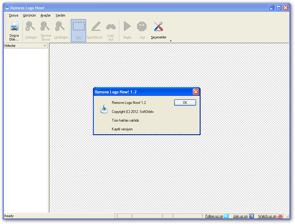Click the Twitter bird icon in status bar
This screenshot has height=224, width=295.
pyautogui.click(x=227, y=216)
